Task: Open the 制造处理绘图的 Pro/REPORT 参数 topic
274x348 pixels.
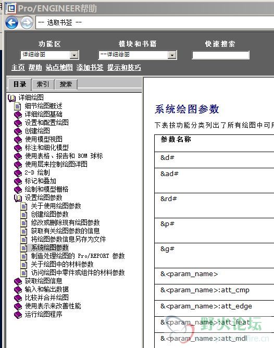Action: point(78,256)
